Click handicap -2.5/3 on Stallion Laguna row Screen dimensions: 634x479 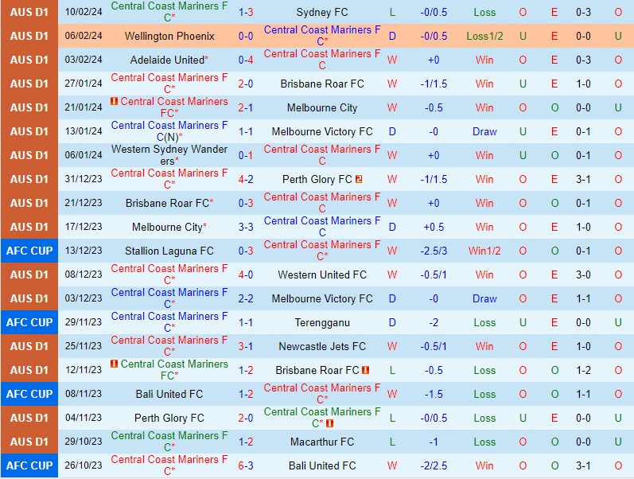pyautogui.click(x=434, y=251)
